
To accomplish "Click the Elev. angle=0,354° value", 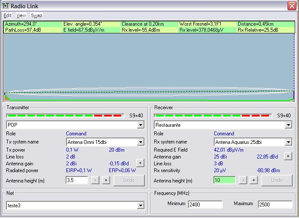I will pos(83,24).
